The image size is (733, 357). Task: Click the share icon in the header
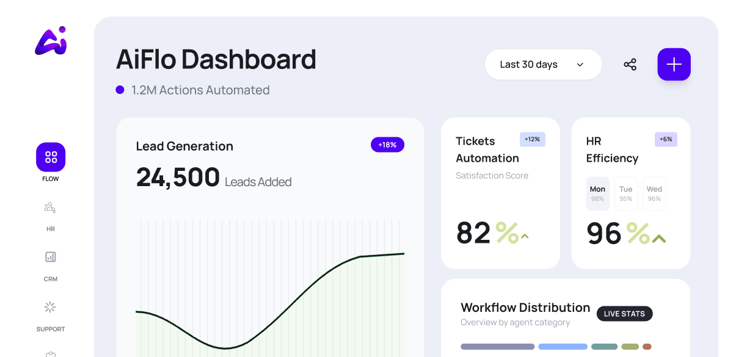630,65
